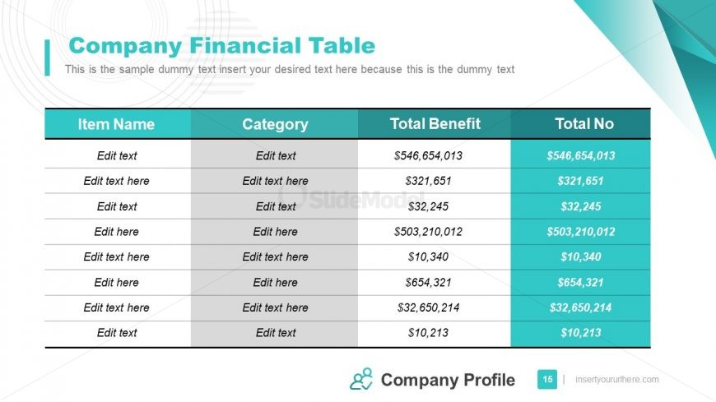Select the Item Name column header

pyautogui.click(x=116, y=124)
